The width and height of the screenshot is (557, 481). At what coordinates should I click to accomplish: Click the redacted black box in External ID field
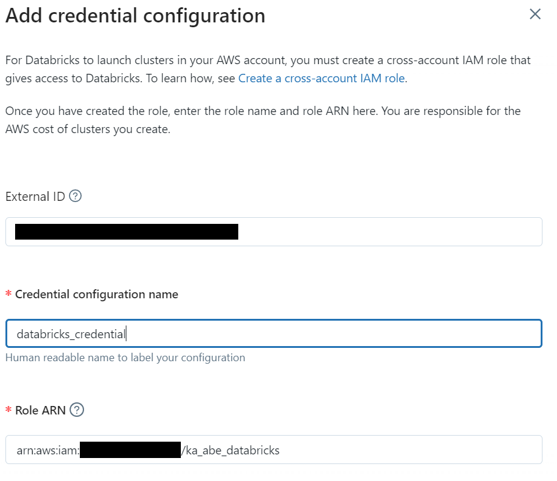click(126, 232)
